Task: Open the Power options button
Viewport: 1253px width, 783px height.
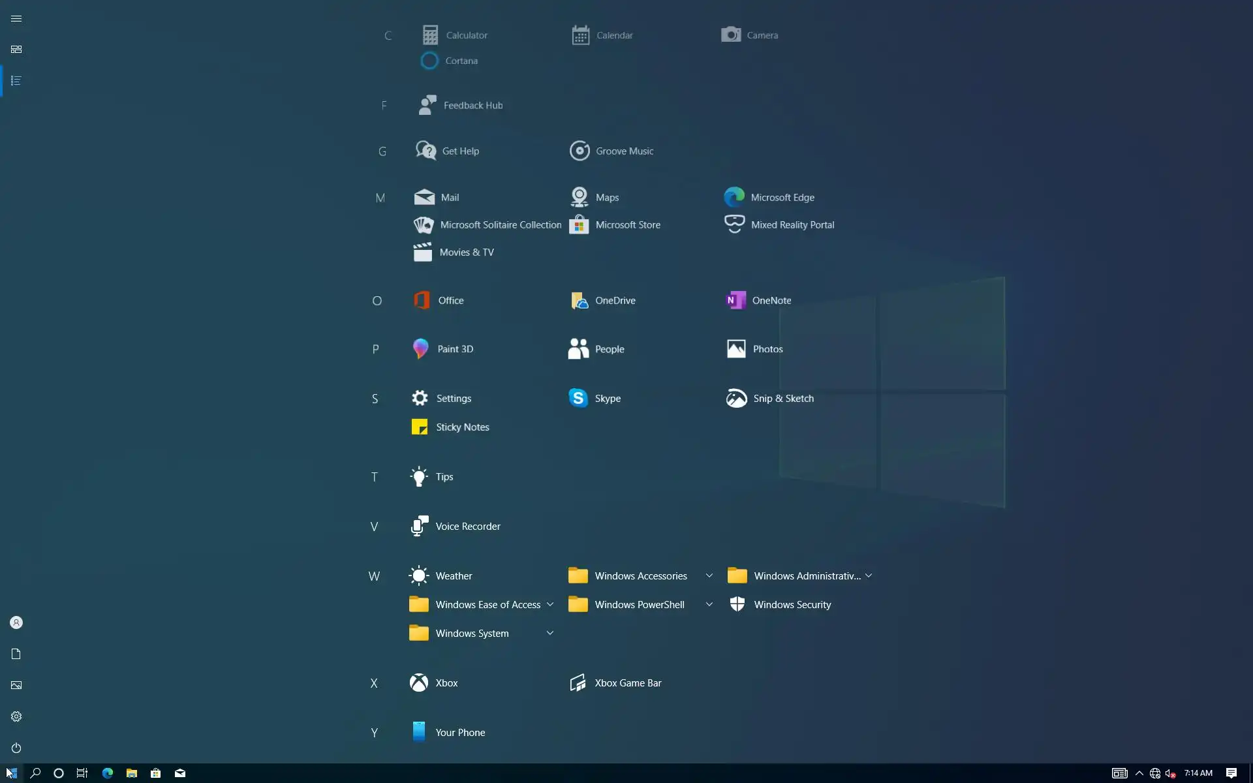Action: click(16, 748)
